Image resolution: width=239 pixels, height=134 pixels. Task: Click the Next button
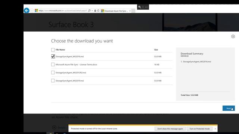[229, 108]
